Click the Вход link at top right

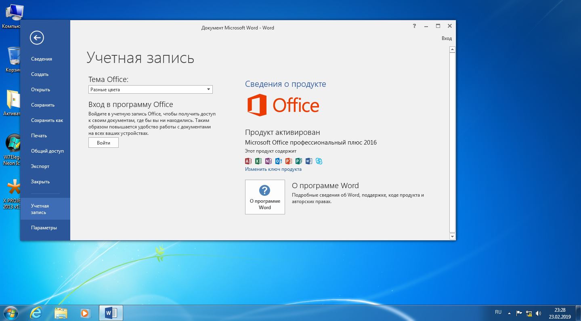click(x=447, y=38)
